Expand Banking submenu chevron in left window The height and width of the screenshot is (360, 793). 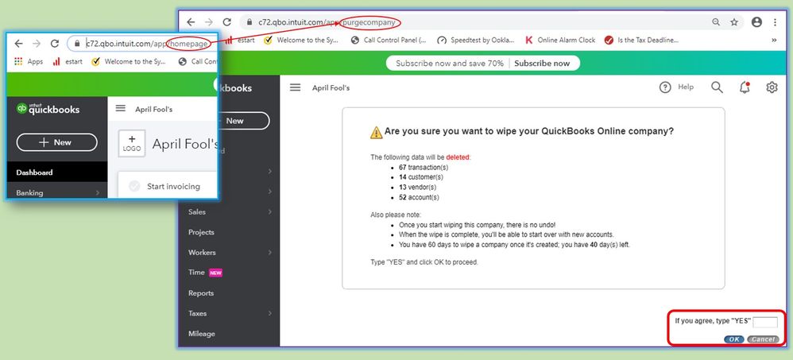pyautogui.click(x=97, y=192)
